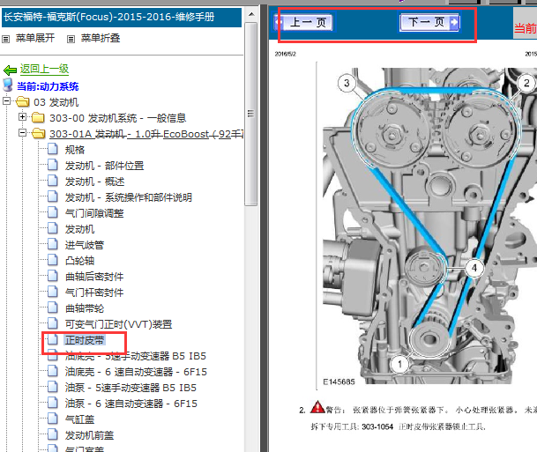Open 油底壳 - 6 速自动变速器 - 6F15
537x452 pixels.
coord(136,372)
